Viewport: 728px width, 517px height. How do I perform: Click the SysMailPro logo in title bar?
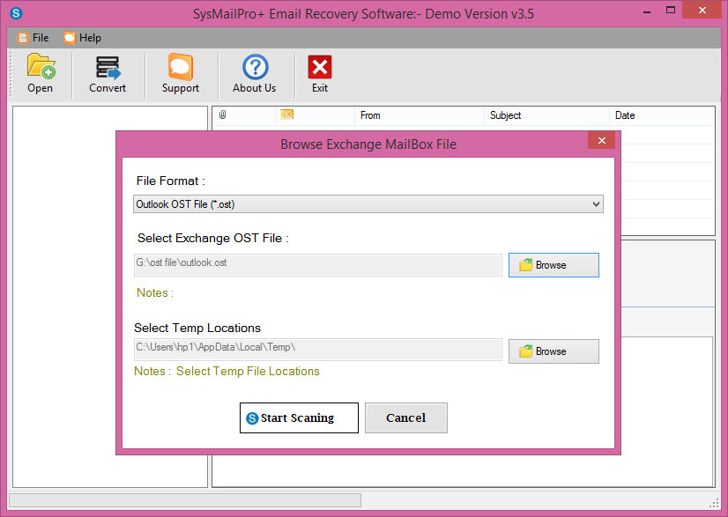tap(16, 13)
